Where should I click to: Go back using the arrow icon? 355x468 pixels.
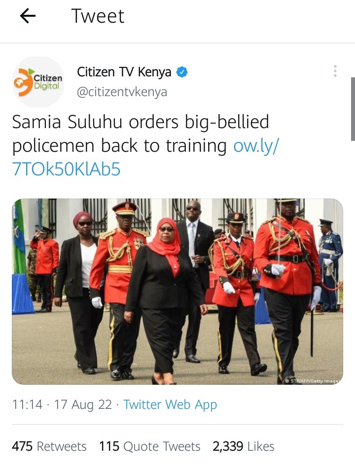point(28,16)
